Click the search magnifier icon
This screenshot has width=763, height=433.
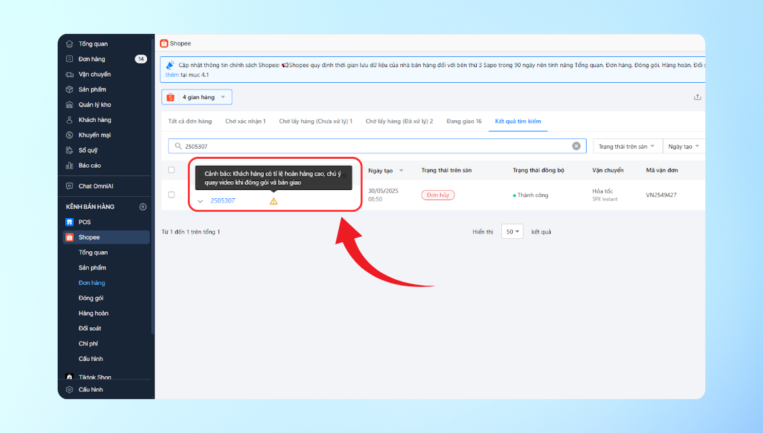click(x=178, y=146)
